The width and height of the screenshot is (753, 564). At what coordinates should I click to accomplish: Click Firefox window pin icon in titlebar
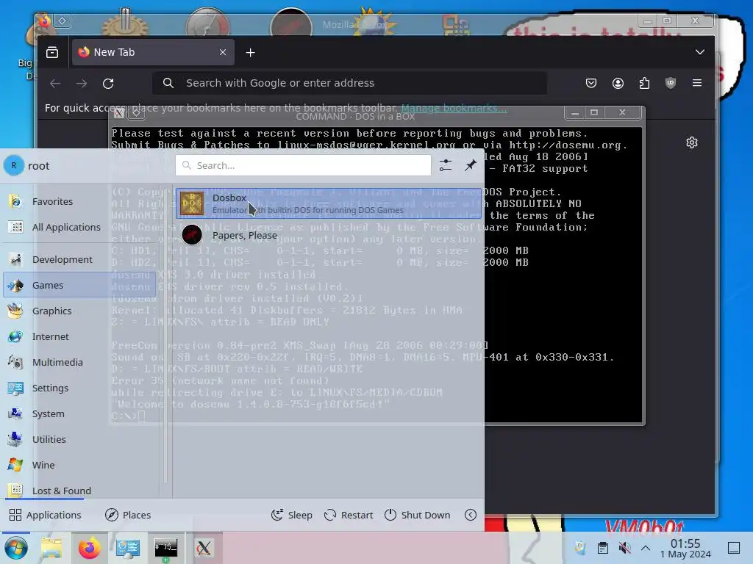pos(63,21)
